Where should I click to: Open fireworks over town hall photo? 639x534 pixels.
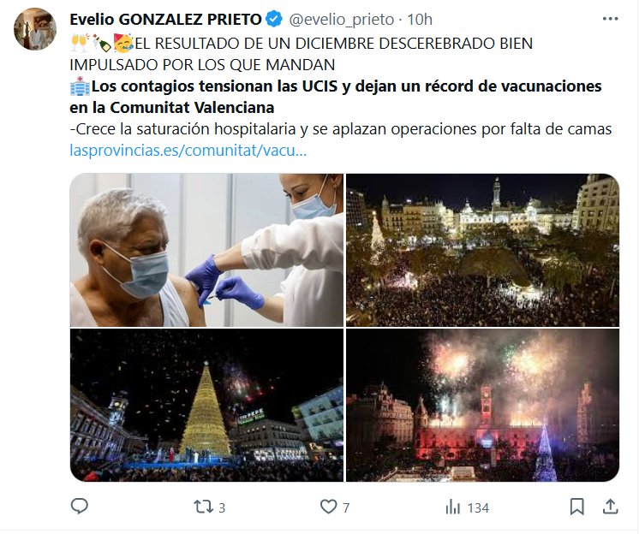[x=482, y=406]
